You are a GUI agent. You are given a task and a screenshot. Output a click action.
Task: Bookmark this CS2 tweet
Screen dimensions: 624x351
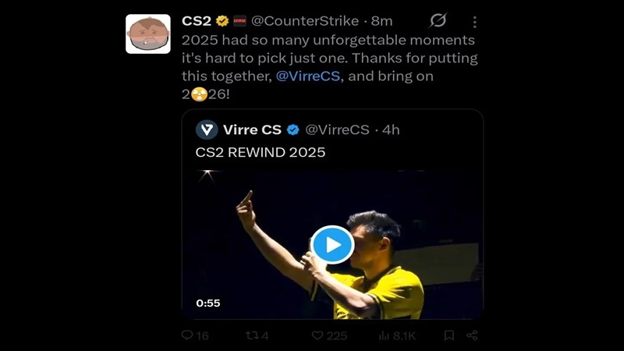click(x=449, y=335)
